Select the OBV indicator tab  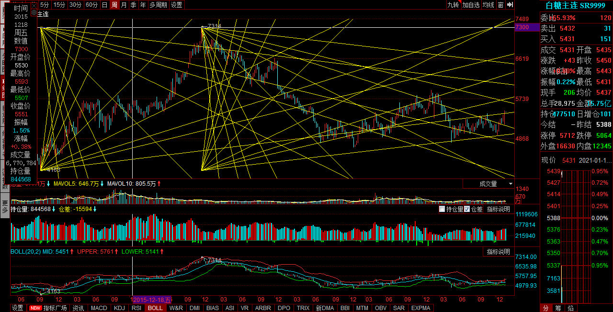point(381,308)
